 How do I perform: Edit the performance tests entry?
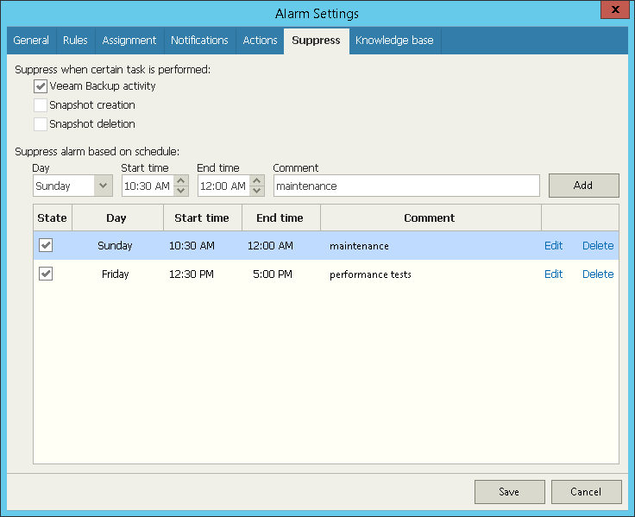coord(553,274)
